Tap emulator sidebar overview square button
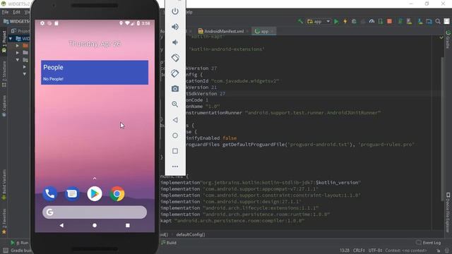The height and width of the screenshot is (254, 452). [x=175, y=151]
